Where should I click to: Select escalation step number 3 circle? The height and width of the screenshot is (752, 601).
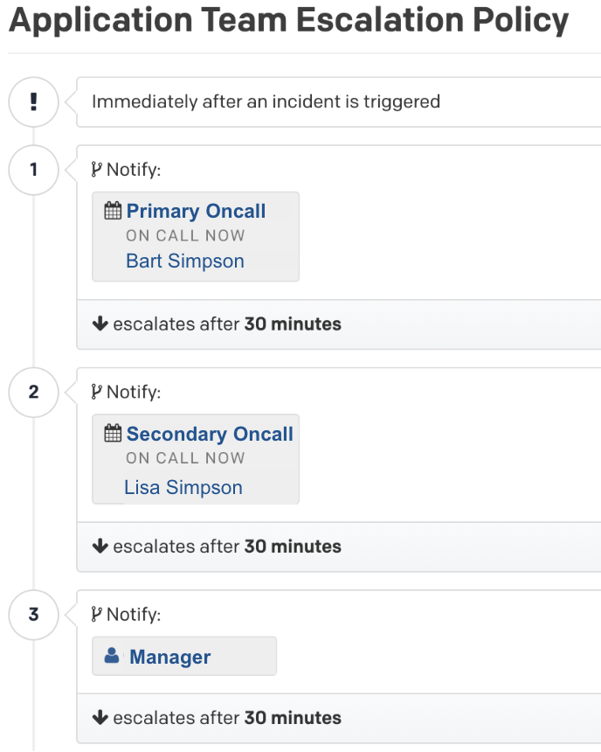click(32, 615)
